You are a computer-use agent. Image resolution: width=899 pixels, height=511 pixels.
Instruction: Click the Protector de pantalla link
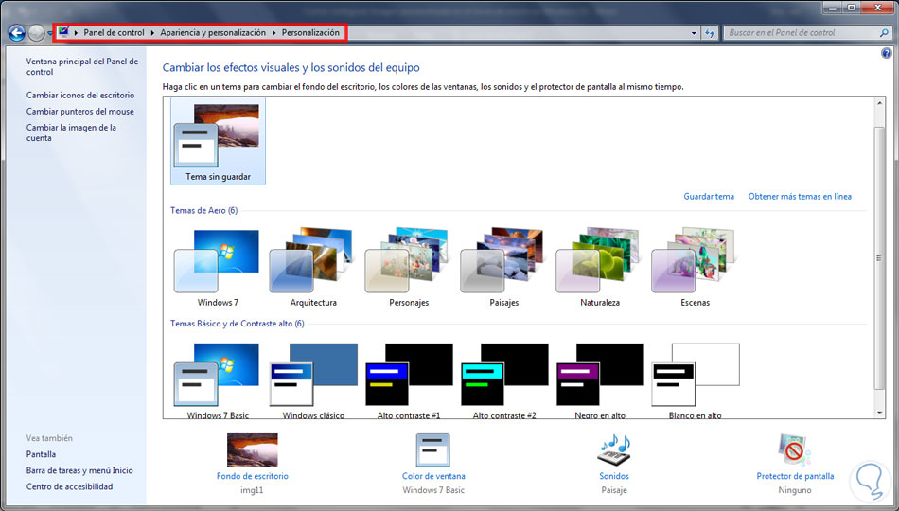[x=795, y=476]
